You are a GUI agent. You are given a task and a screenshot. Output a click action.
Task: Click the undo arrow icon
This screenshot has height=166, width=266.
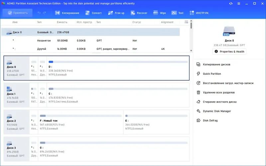coord(39,13)
